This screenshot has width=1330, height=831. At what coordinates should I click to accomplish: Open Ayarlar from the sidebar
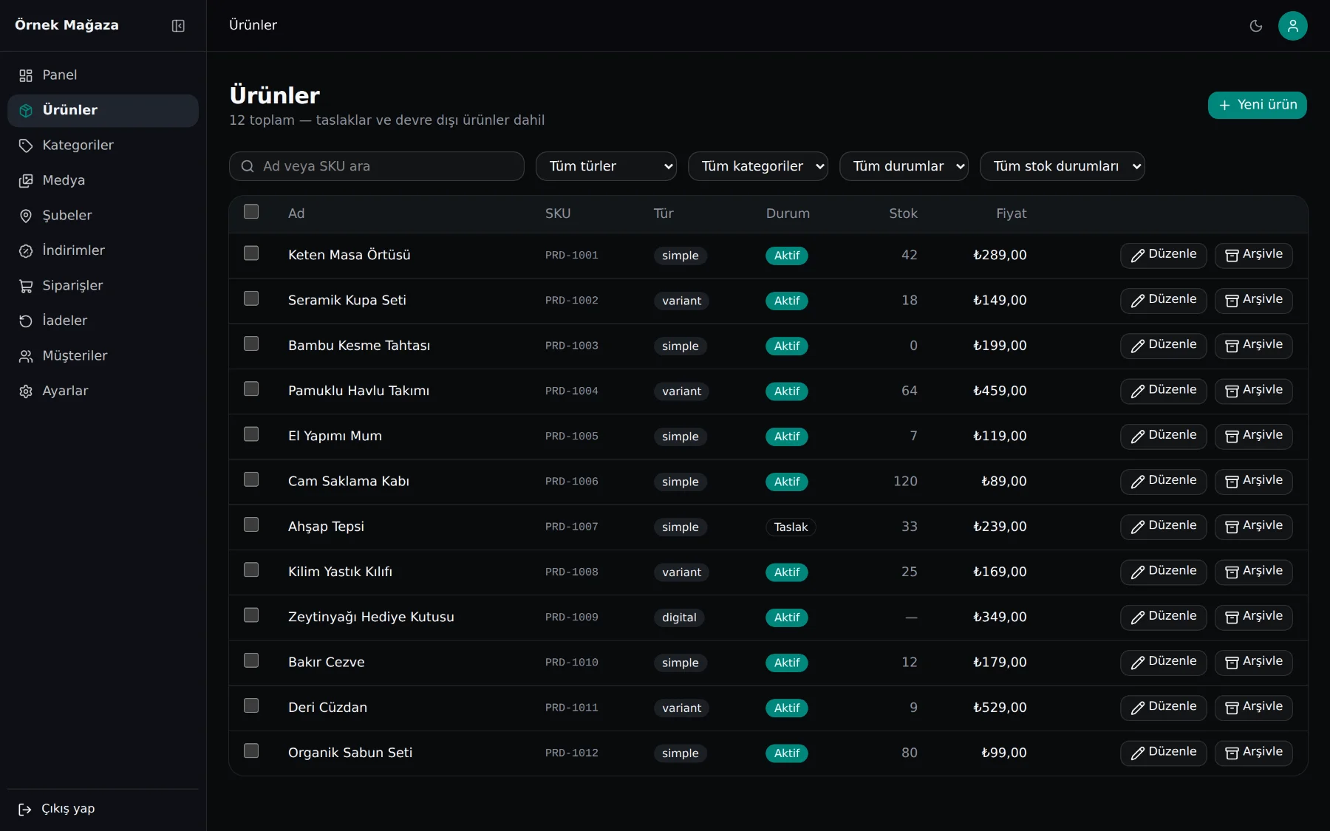(103, 391)
